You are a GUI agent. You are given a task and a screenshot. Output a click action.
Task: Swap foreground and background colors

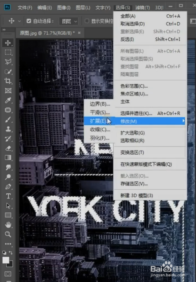coord(11,253)
